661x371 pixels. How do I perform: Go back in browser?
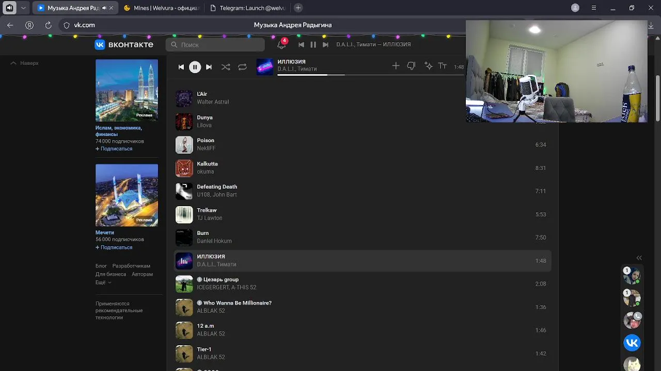tap(10, 25)
